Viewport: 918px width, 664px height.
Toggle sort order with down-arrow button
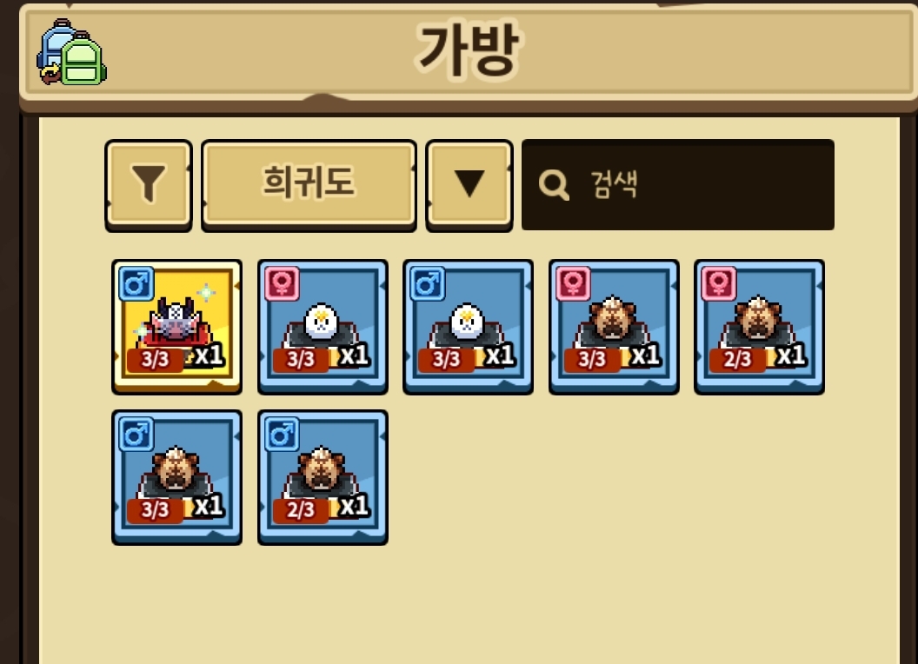[x=469, y=184]
